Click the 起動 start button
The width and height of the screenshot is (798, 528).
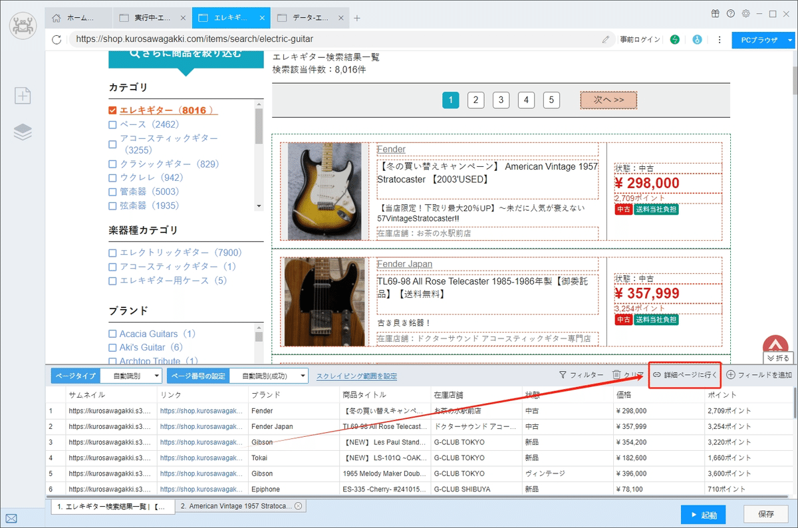pyautogui.click(x=704, y=515)
